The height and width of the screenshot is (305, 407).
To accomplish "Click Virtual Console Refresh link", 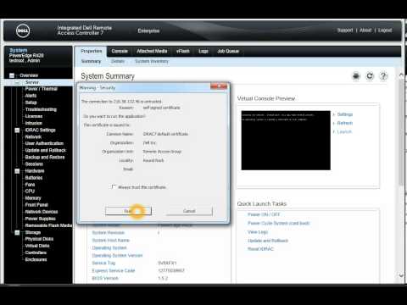I will (x=345, y=123).
